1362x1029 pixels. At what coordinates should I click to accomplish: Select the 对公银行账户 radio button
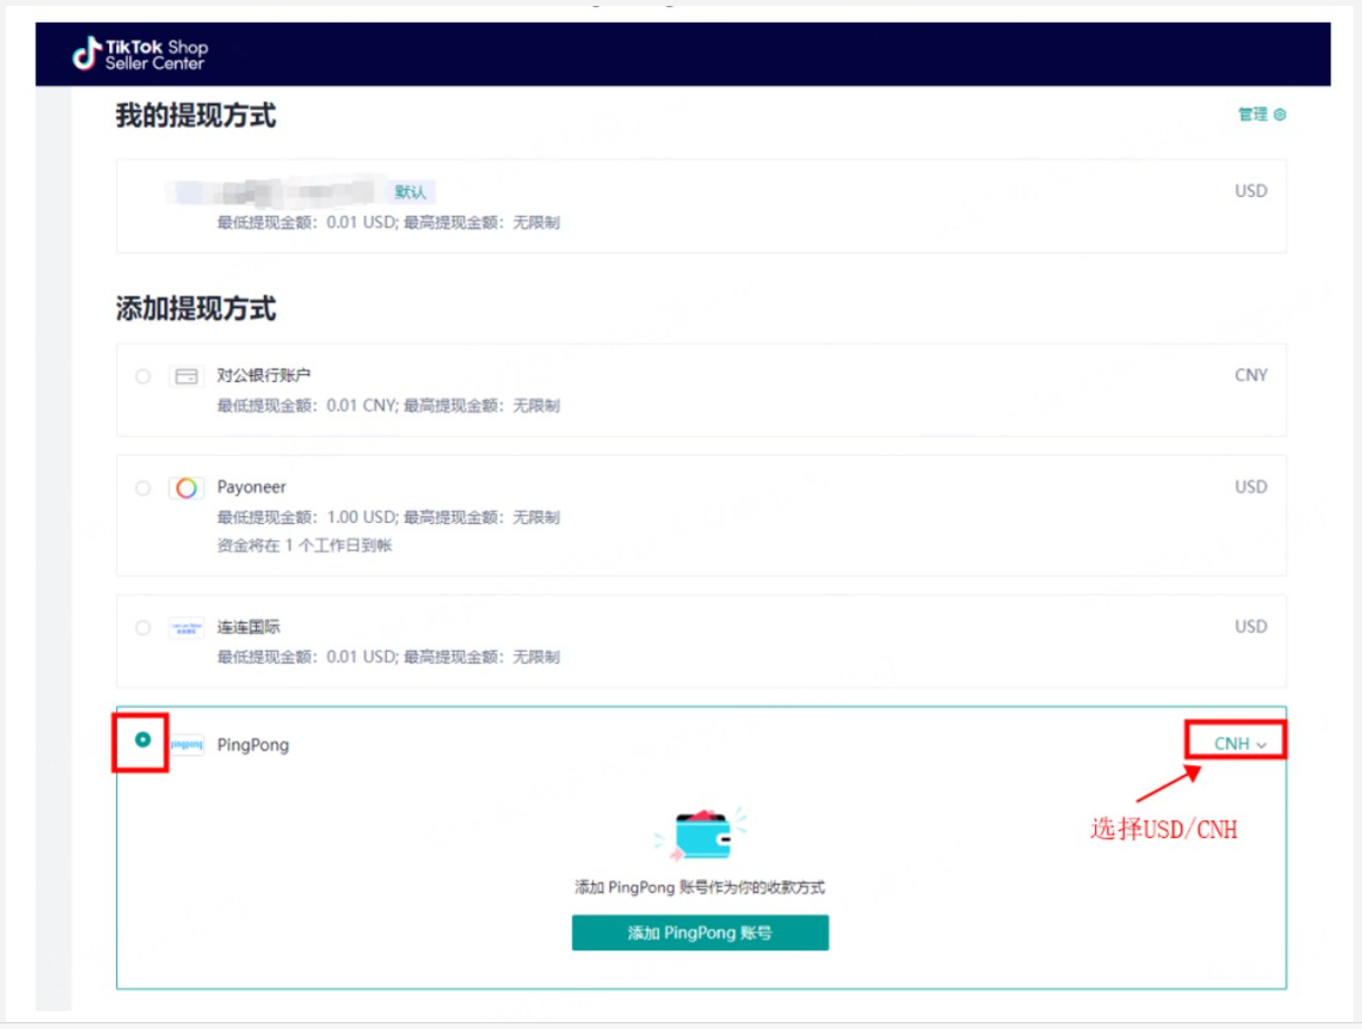tap(143, 376)
